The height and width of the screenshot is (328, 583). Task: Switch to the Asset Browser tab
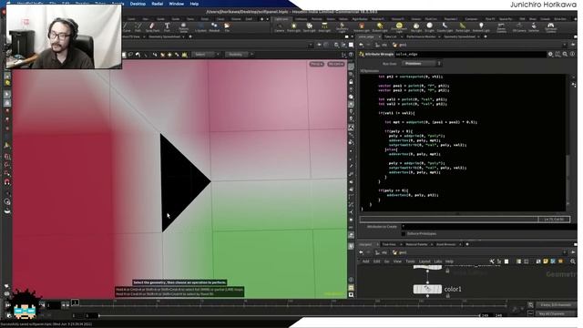445,244
